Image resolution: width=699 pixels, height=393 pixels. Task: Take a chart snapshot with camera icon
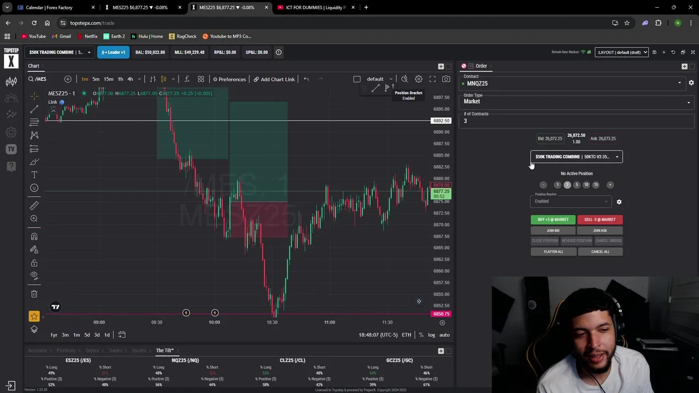[x=446, y=79]
